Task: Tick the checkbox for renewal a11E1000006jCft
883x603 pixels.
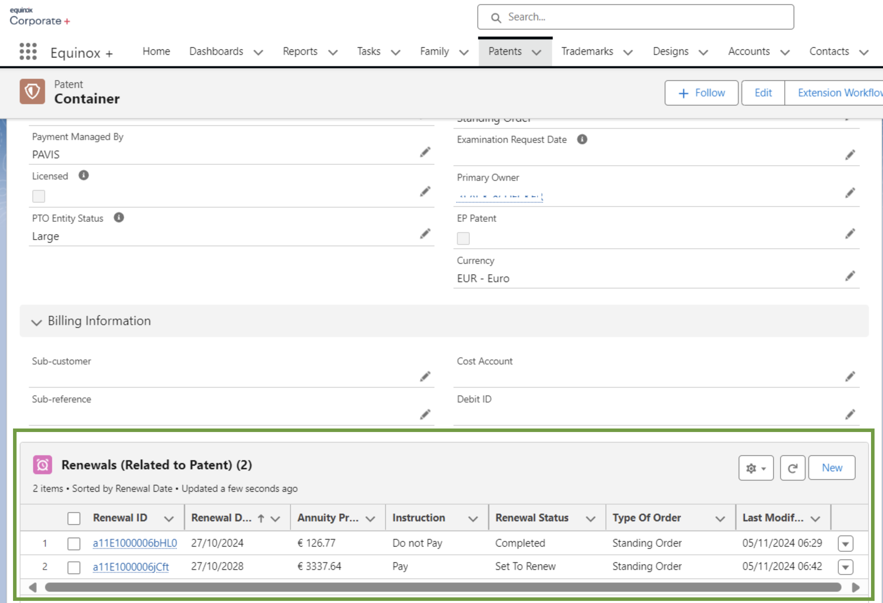Action: pos(74,567)
